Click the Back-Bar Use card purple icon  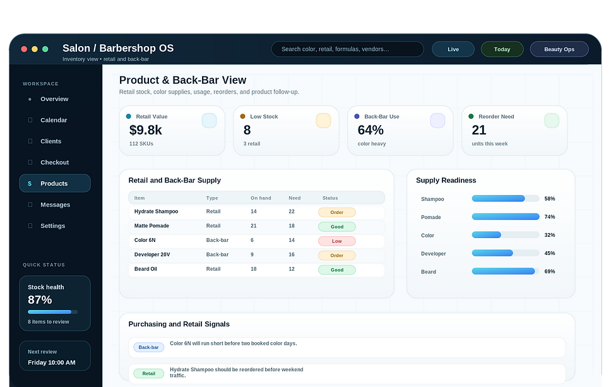[437, 121]
